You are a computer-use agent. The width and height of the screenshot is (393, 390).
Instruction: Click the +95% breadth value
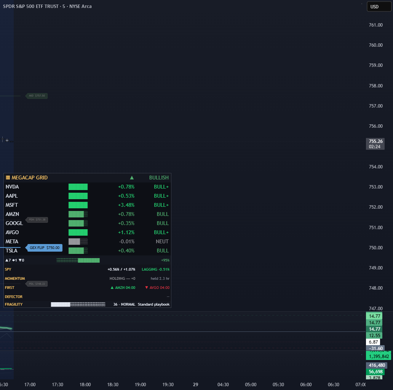(x=165, y=260)
